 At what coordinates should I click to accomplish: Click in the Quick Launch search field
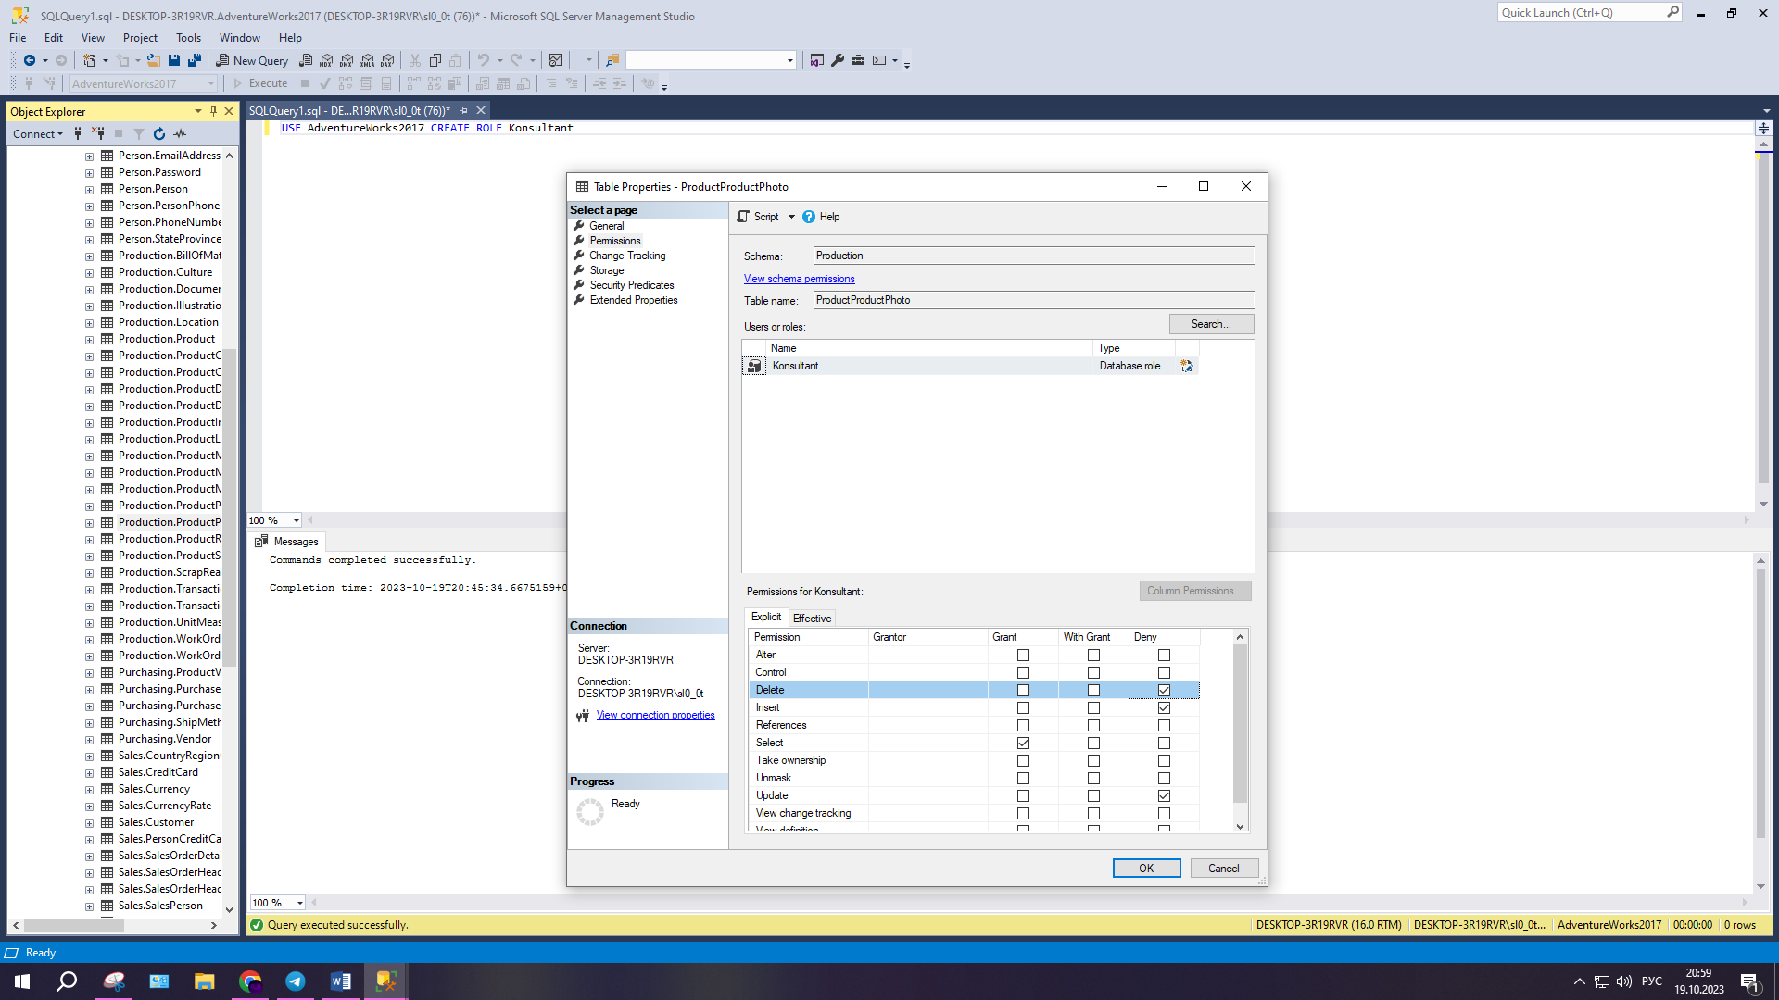click(1581, 13)
